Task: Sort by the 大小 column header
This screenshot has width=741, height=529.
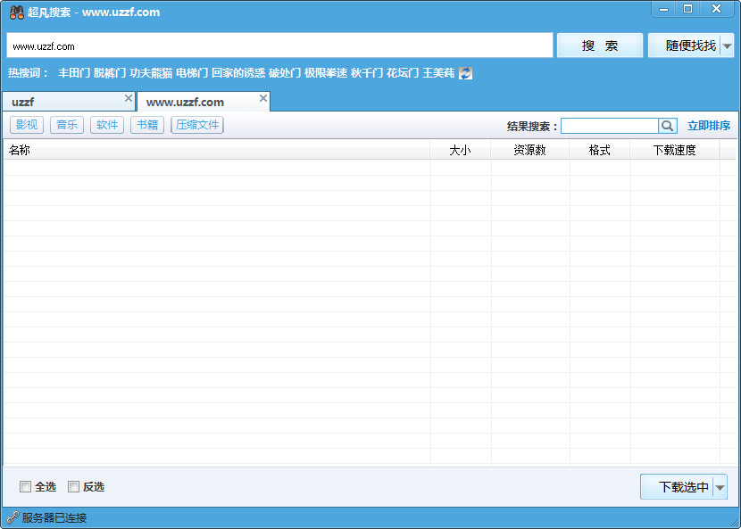Action: tap(461, 150)
